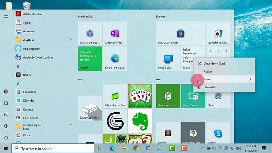Image resolution: width=272 pixels, height=153 pixels.
Task: Open Solitaire & Casual Games tile
Action: [x=218, y=34]
